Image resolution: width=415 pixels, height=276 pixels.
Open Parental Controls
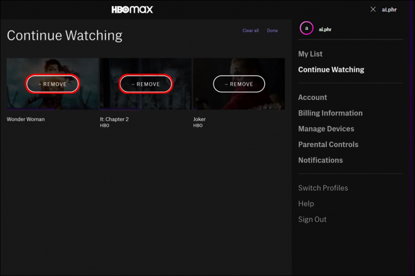(328, 145)
